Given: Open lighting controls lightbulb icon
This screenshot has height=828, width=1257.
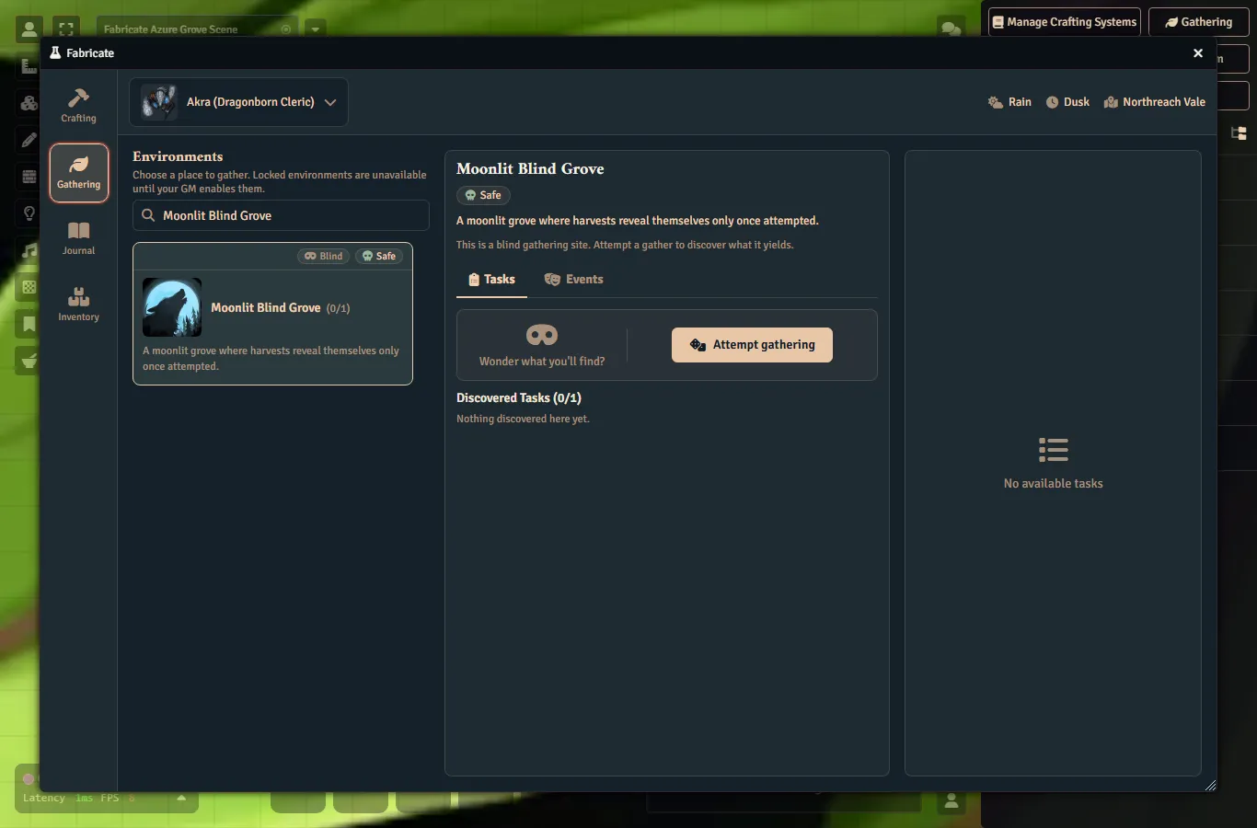Looking at the screenshot, I should (29, 213).
